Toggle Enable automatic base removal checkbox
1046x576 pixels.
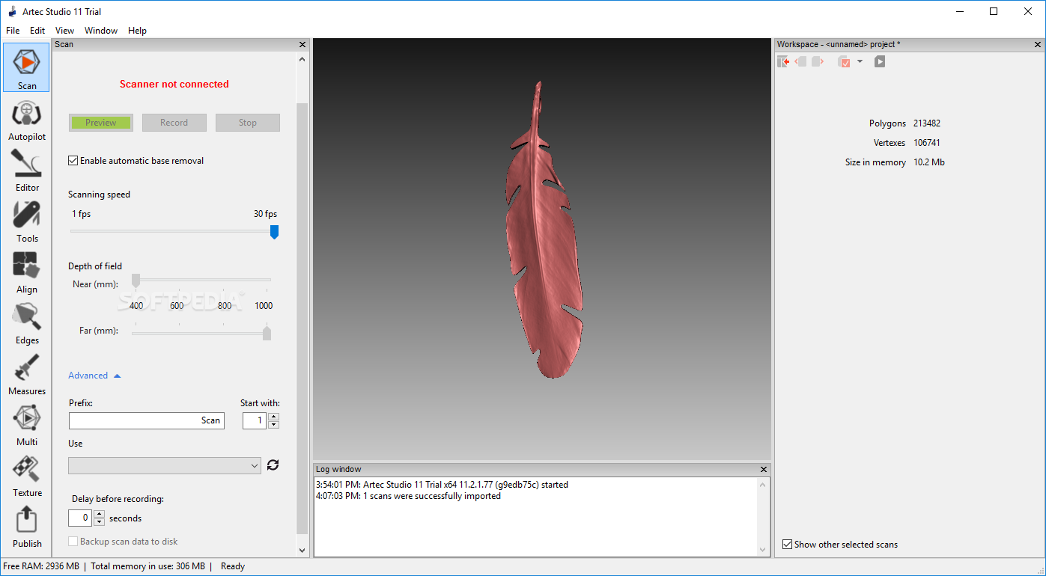tap(73, 161)
